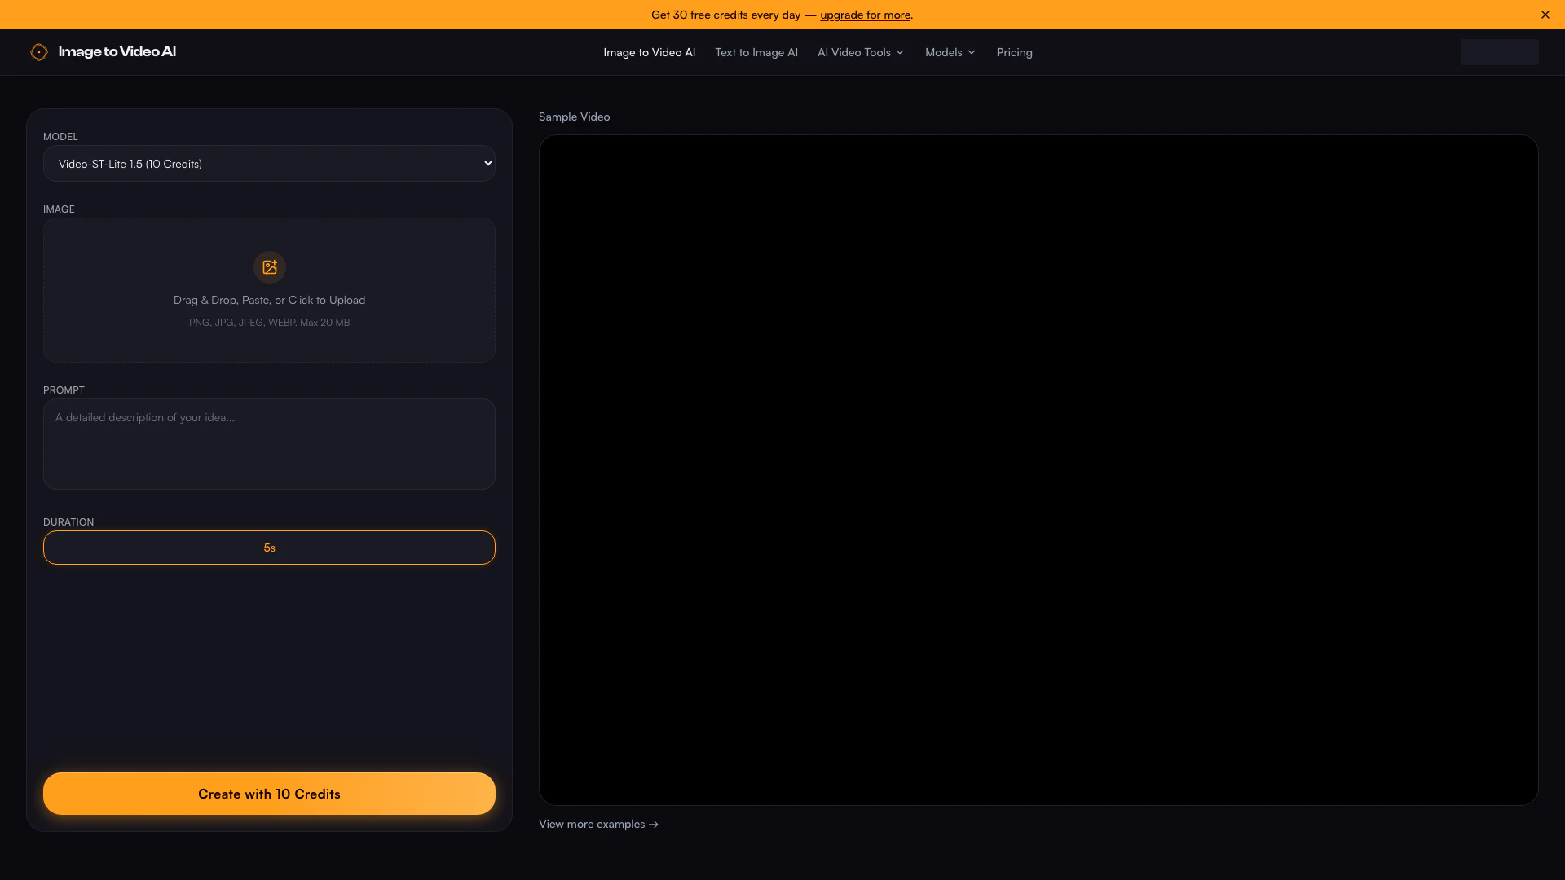
Task: Click the image upload drop zone
Action: pyautogui.click(x=269, y=290)
